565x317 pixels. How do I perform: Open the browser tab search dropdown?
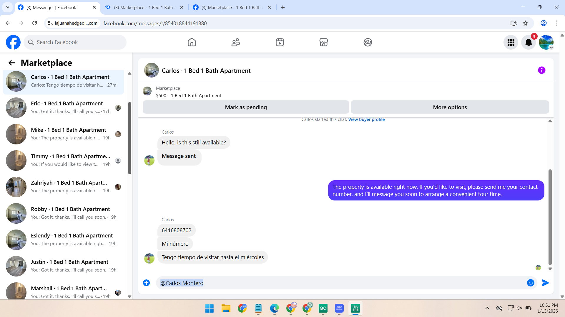pos(8,7)
